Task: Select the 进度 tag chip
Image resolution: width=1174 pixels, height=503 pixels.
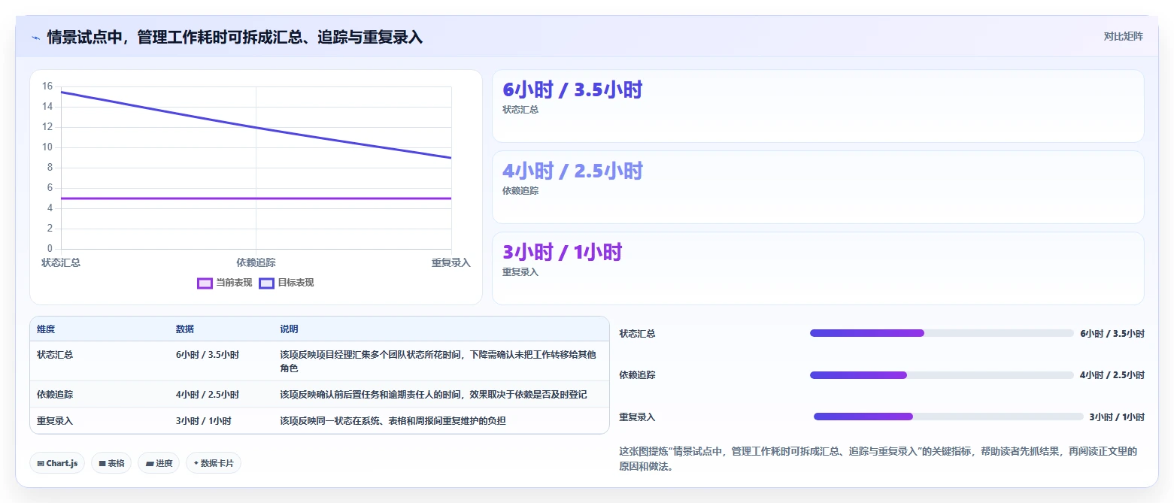Action: pos(159,463)
